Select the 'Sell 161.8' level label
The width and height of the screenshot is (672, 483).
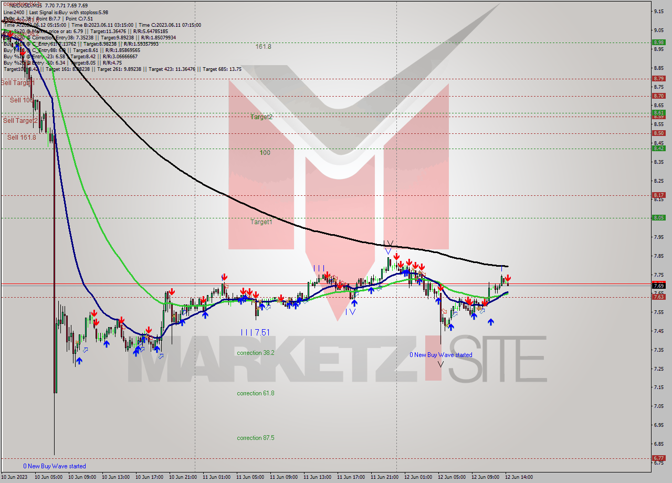pos(22,137)
